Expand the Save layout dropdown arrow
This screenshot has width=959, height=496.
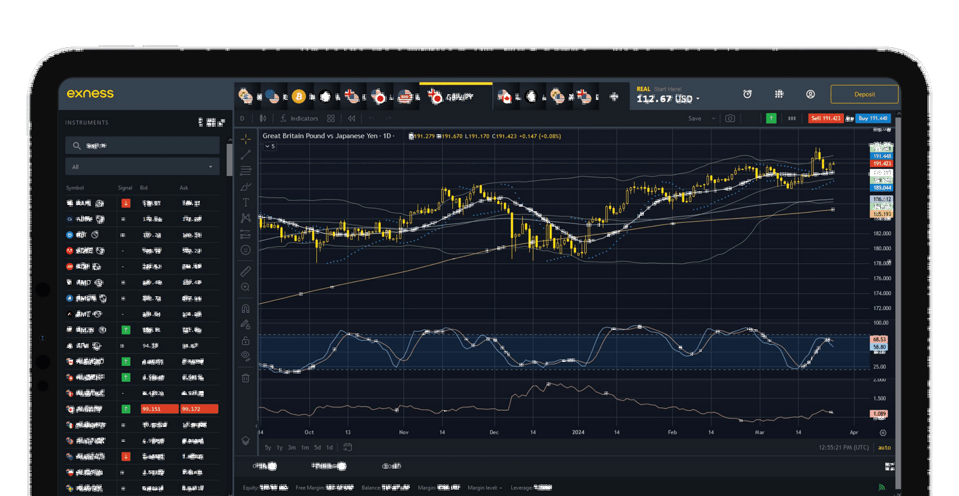tap(713, 119)
